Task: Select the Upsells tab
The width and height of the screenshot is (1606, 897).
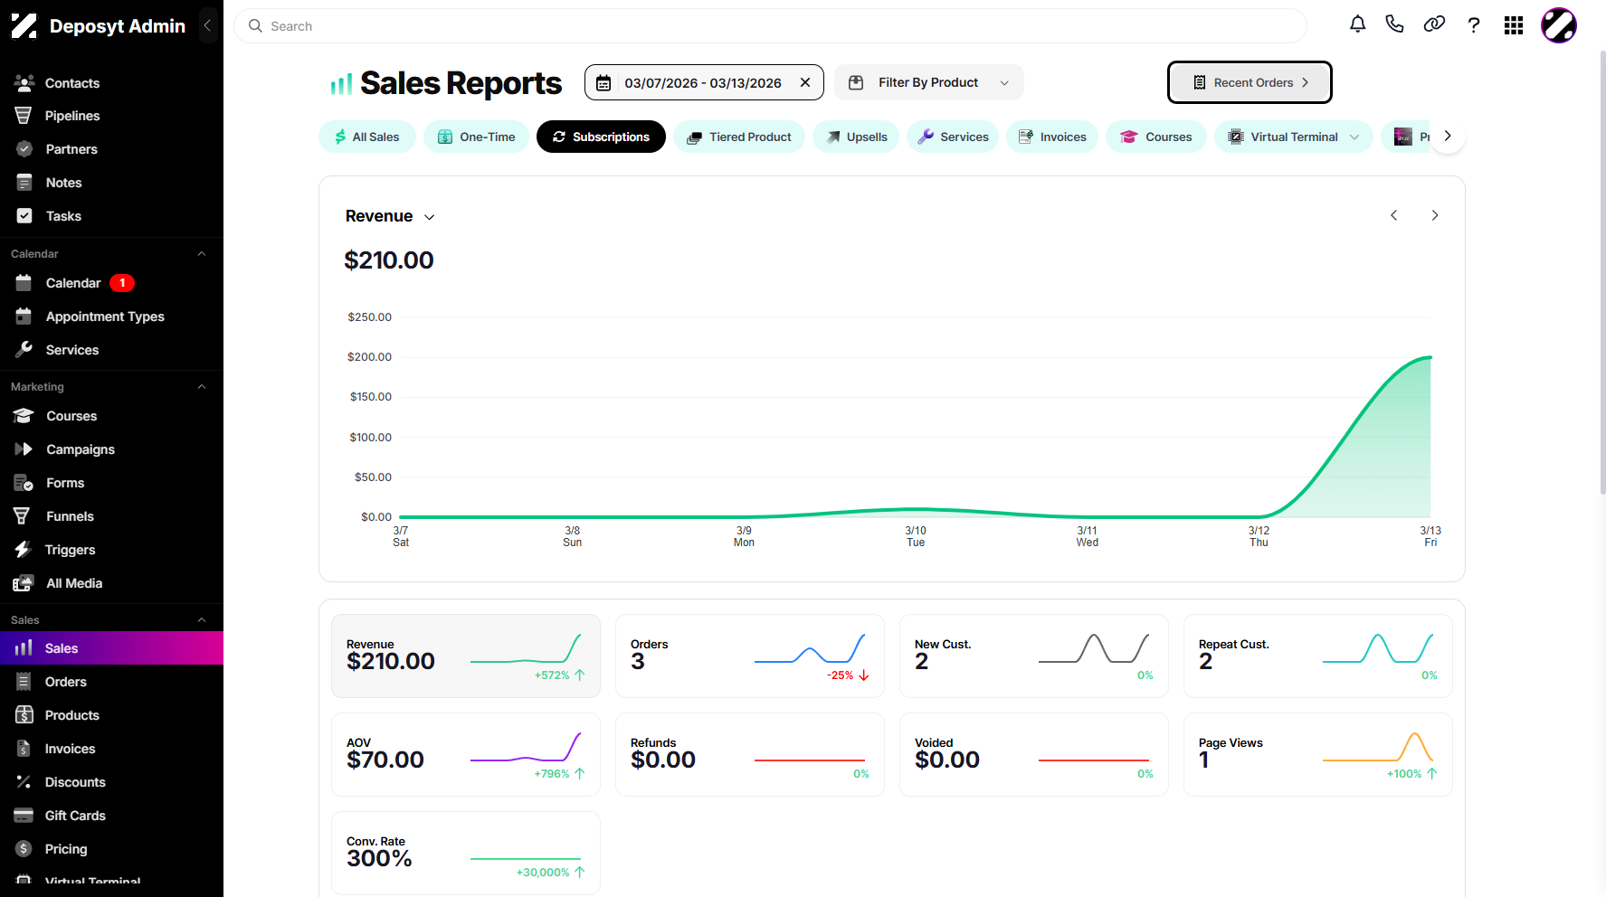Action: click(856, 137)
